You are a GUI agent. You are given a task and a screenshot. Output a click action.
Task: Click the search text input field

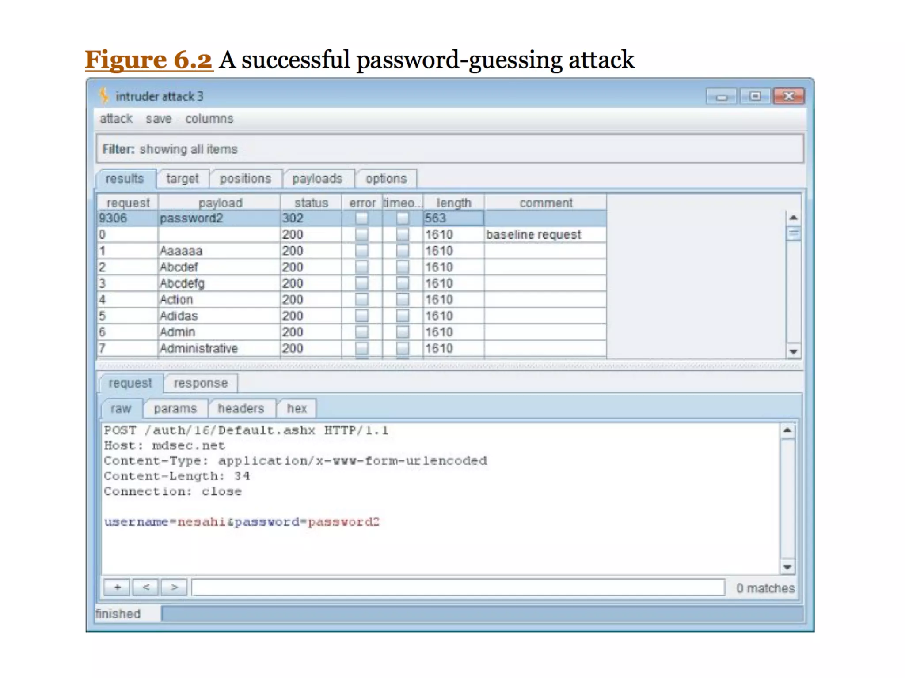point(458,588)
